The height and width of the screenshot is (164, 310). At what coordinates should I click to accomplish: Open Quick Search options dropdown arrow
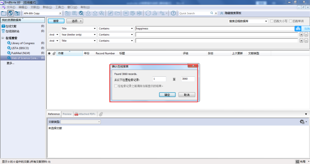pyautogui.click(x=216, y=13)
